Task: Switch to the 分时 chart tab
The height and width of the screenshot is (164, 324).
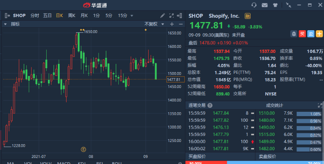Action: tap(35, 16)
